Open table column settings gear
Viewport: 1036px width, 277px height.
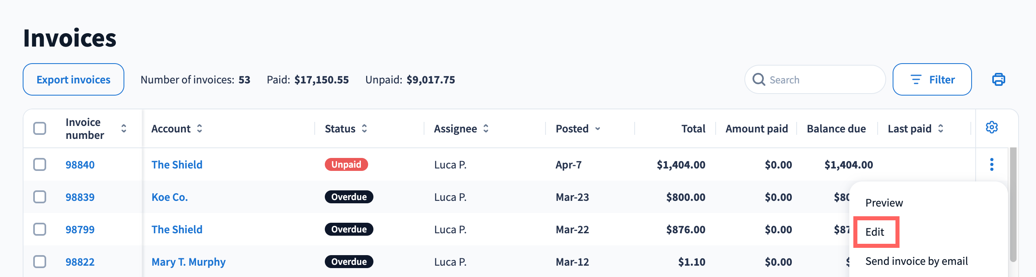point(991,128)
